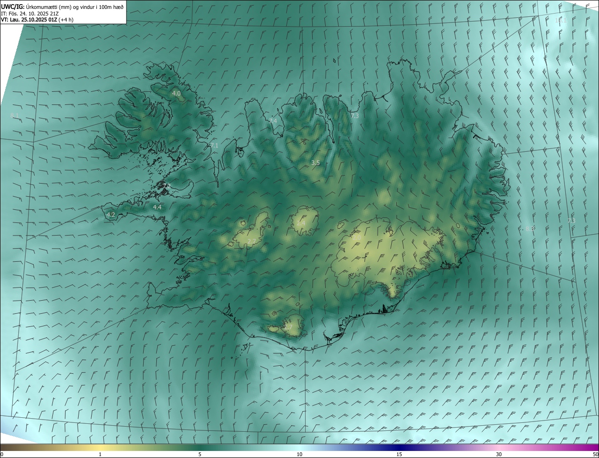The image size is (599, 458).
Task: Click the 8.3 value off the east coast
Action: (x=530, y=229)
